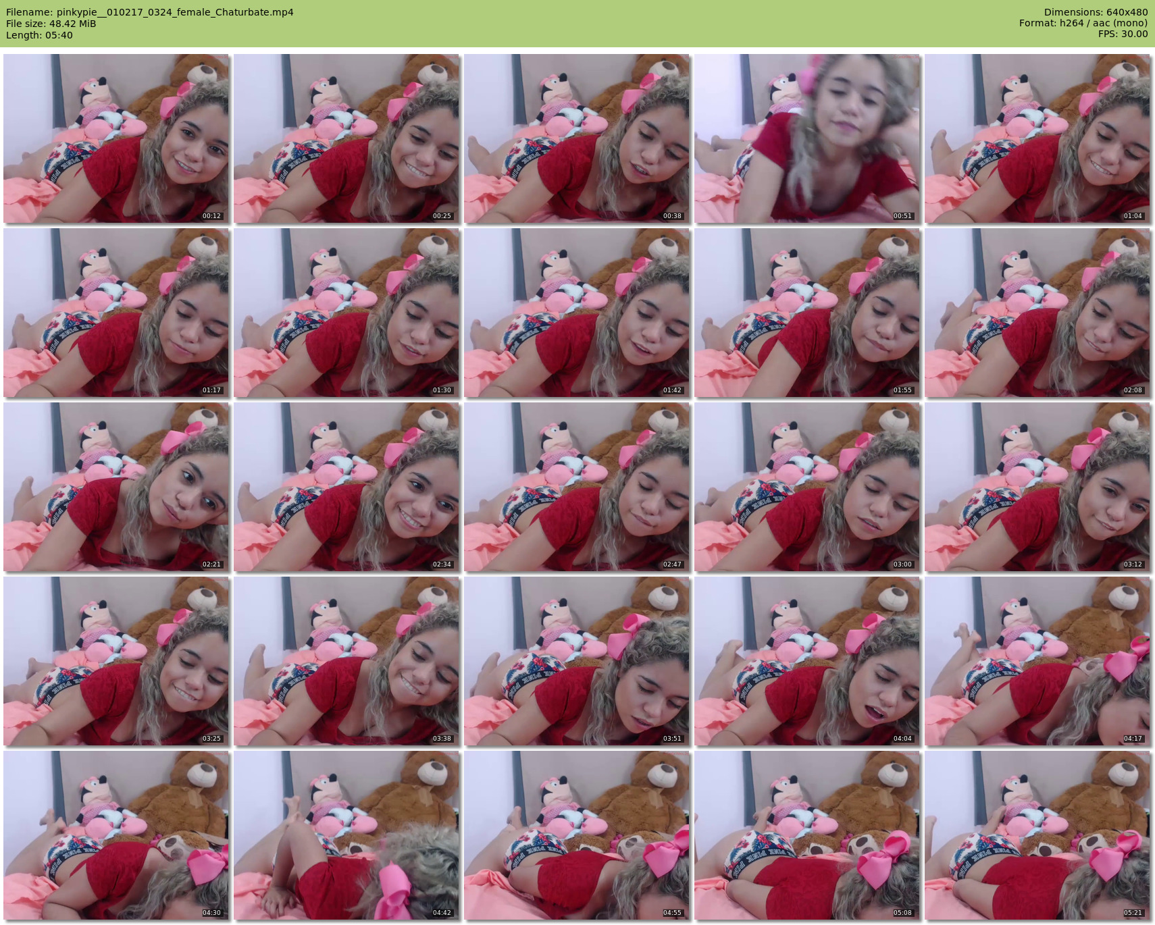Select the "File size: 48.42 MiB" text

[51, 24]
